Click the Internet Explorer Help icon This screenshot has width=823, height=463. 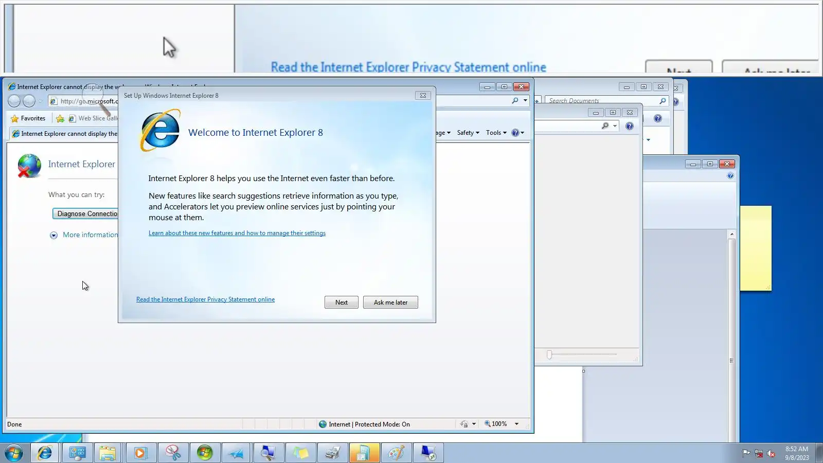[x=515, y=133]
